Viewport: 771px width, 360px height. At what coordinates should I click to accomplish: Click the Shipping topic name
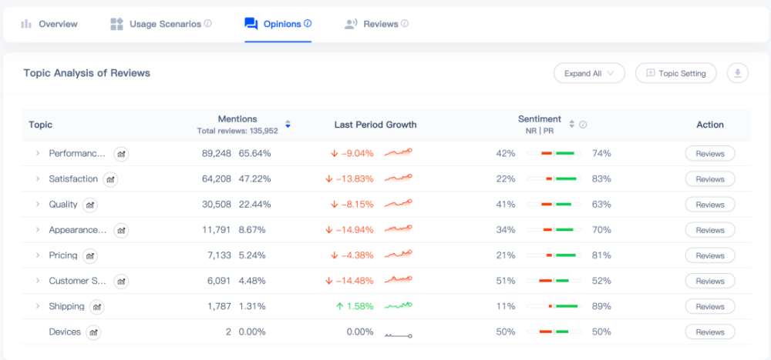pyautogui.click(x=66, y=307)
